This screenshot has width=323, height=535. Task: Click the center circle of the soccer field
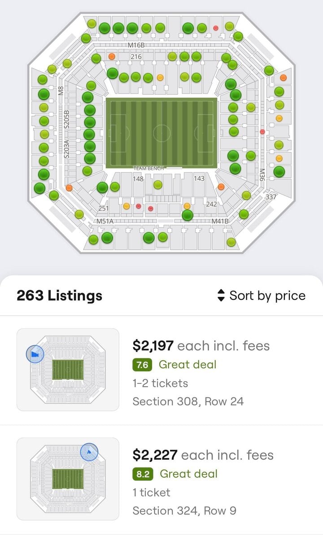click(161, 133)
